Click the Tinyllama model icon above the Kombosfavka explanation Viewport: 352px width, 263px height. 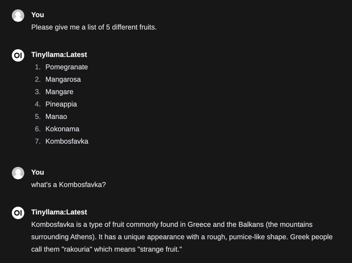click(x=18, y=213)
